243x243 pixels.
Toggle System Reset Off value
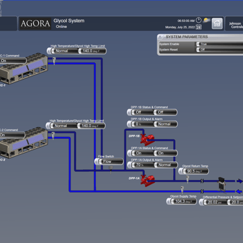(220, 50)
